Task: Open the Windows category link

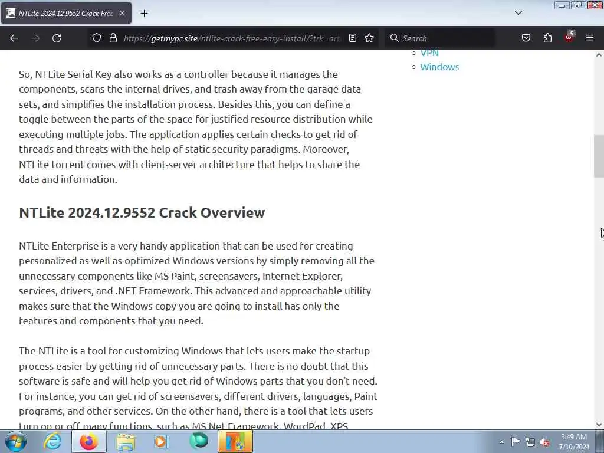Action: tap(439, 67)
